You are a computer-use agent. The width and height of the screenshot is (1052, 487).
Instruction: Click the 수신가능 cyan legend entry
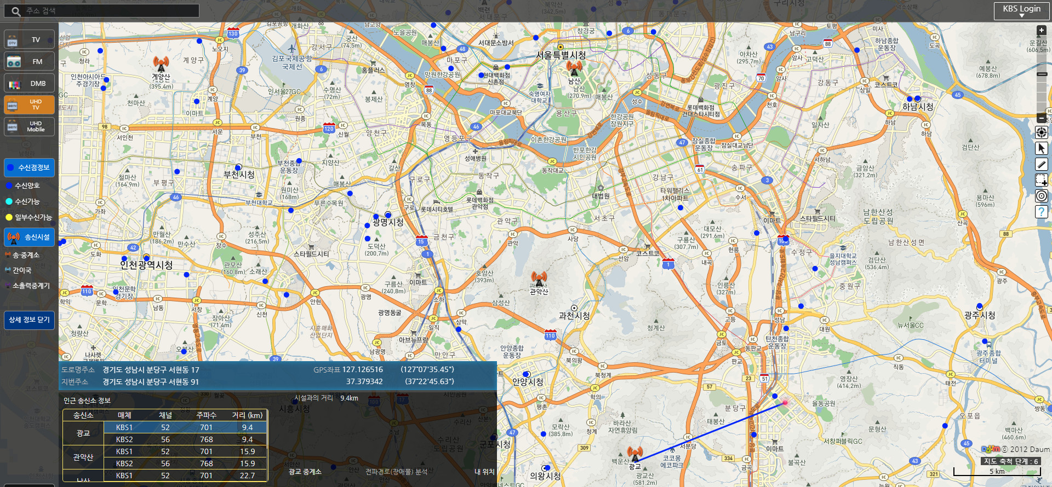[22, 201]
